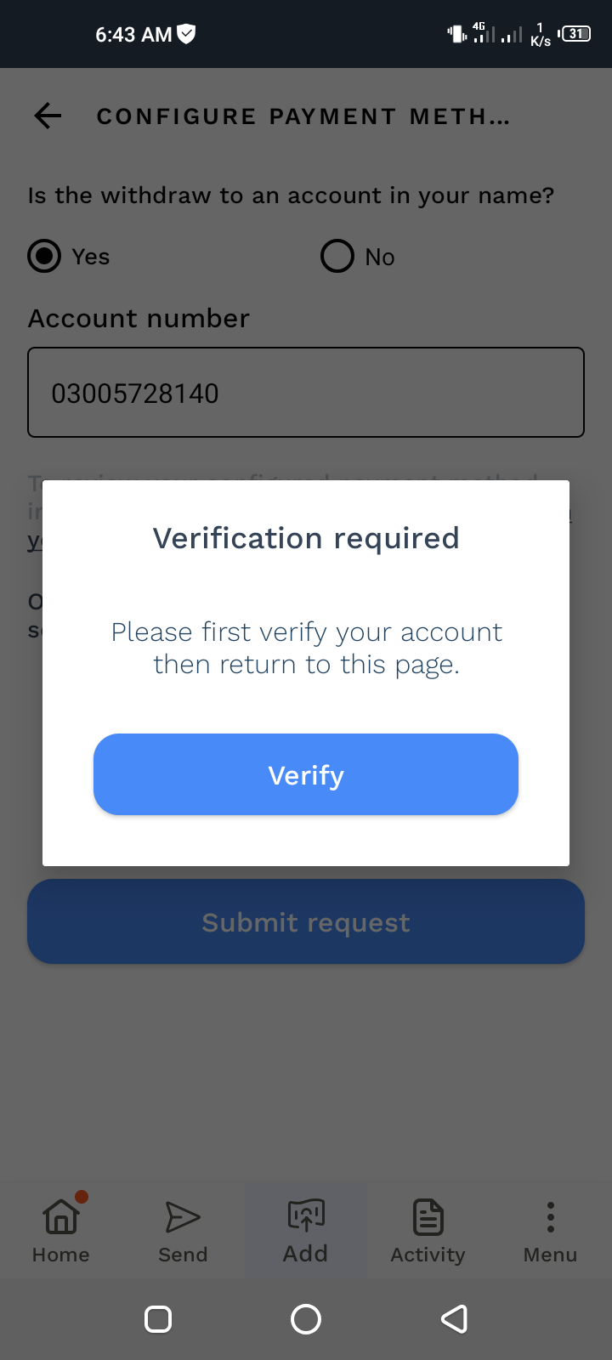Tap the Yes option label
Image resolution: width=612 pixels, height=1360 pixels.
coord(91,257)
